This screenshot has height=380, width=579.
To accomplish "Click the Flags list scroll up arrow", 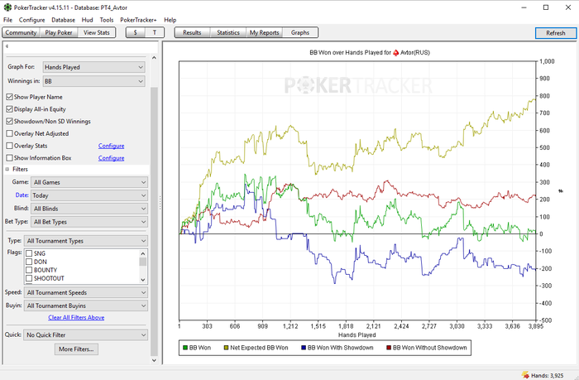I will click(x=143, y=253).
